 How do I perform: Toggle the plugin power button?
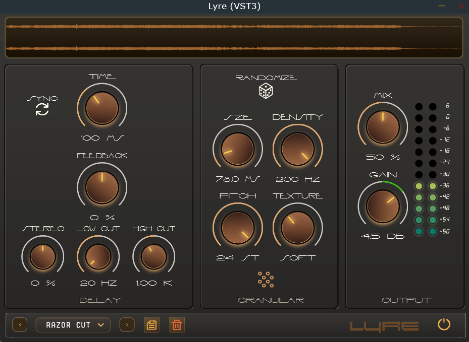pos(444,324)
